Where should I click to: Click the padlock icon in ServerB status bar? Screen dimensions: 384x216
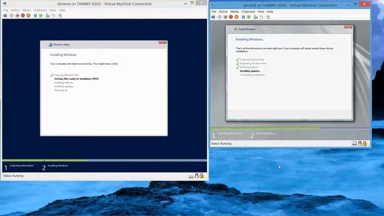tap(365, 143)
